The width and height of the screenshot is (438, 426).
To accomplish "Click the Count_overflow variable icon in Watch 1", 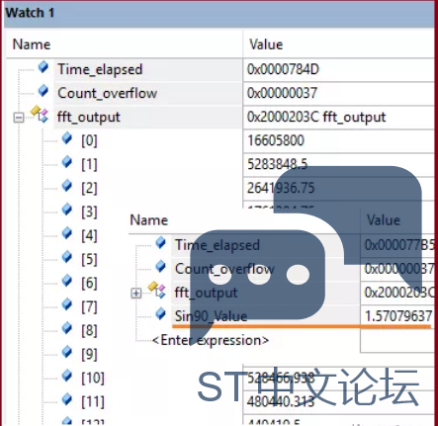I will click(44, 91).
